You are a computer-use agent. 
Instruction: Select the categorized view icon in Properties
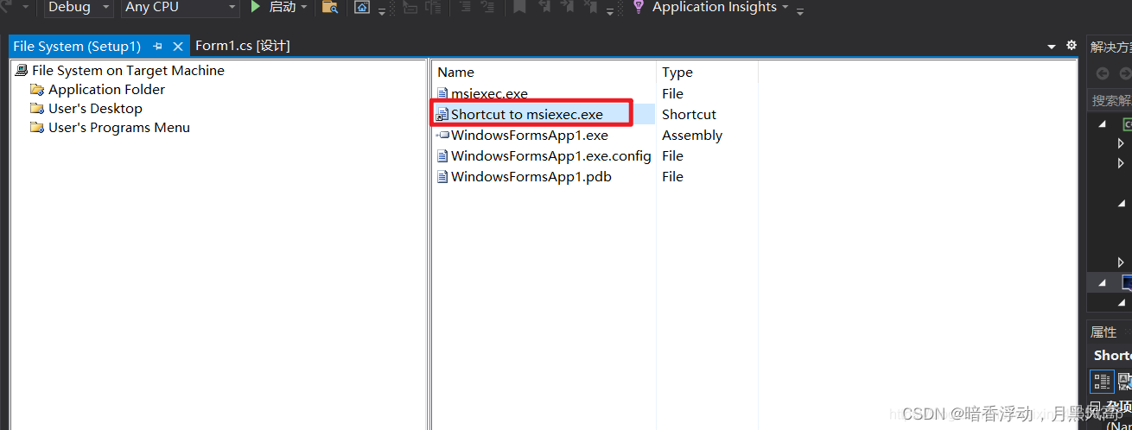point(1102,381)
